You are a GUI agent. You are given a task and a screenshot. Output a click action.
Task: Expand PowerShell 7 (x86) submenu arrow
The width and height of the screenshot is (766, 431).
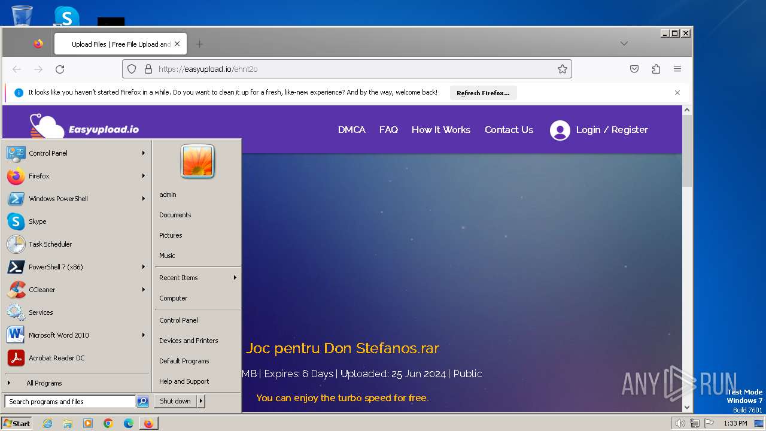pos(144,267)
